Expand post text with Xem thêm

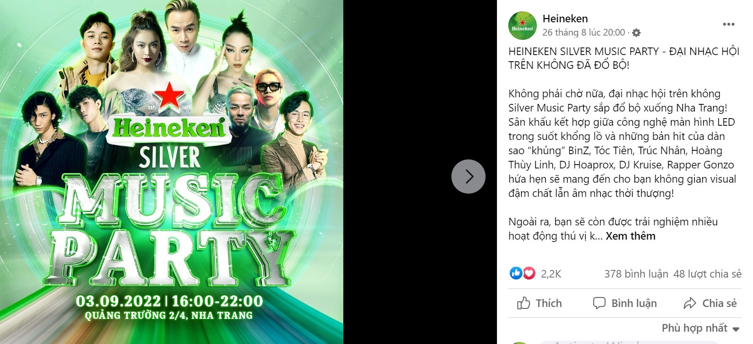pos(630,236)
